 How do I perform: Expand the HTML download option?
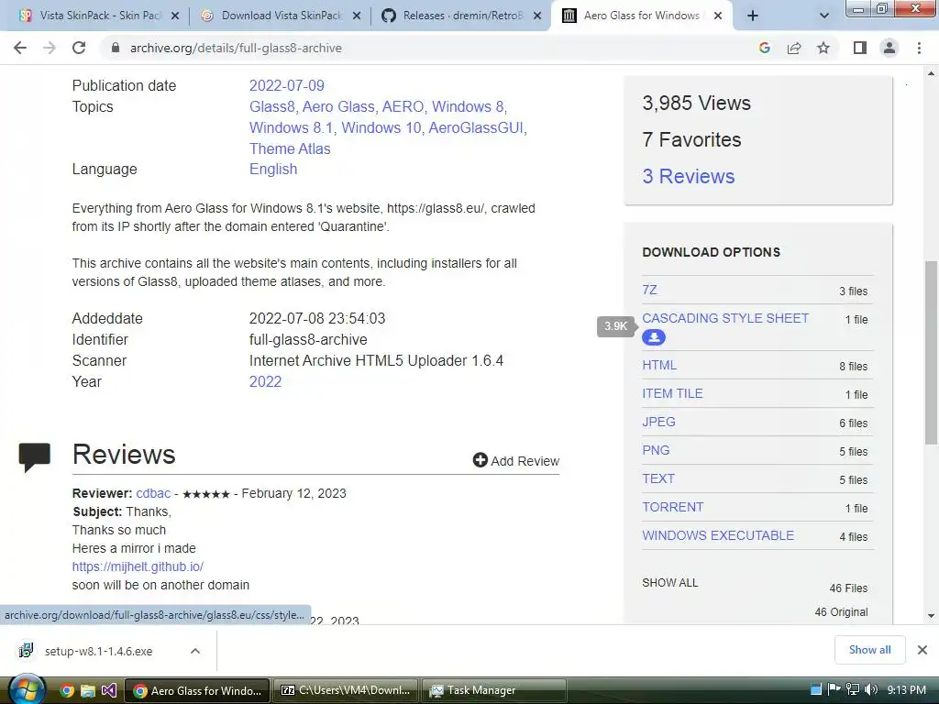(x=659, y=365)
